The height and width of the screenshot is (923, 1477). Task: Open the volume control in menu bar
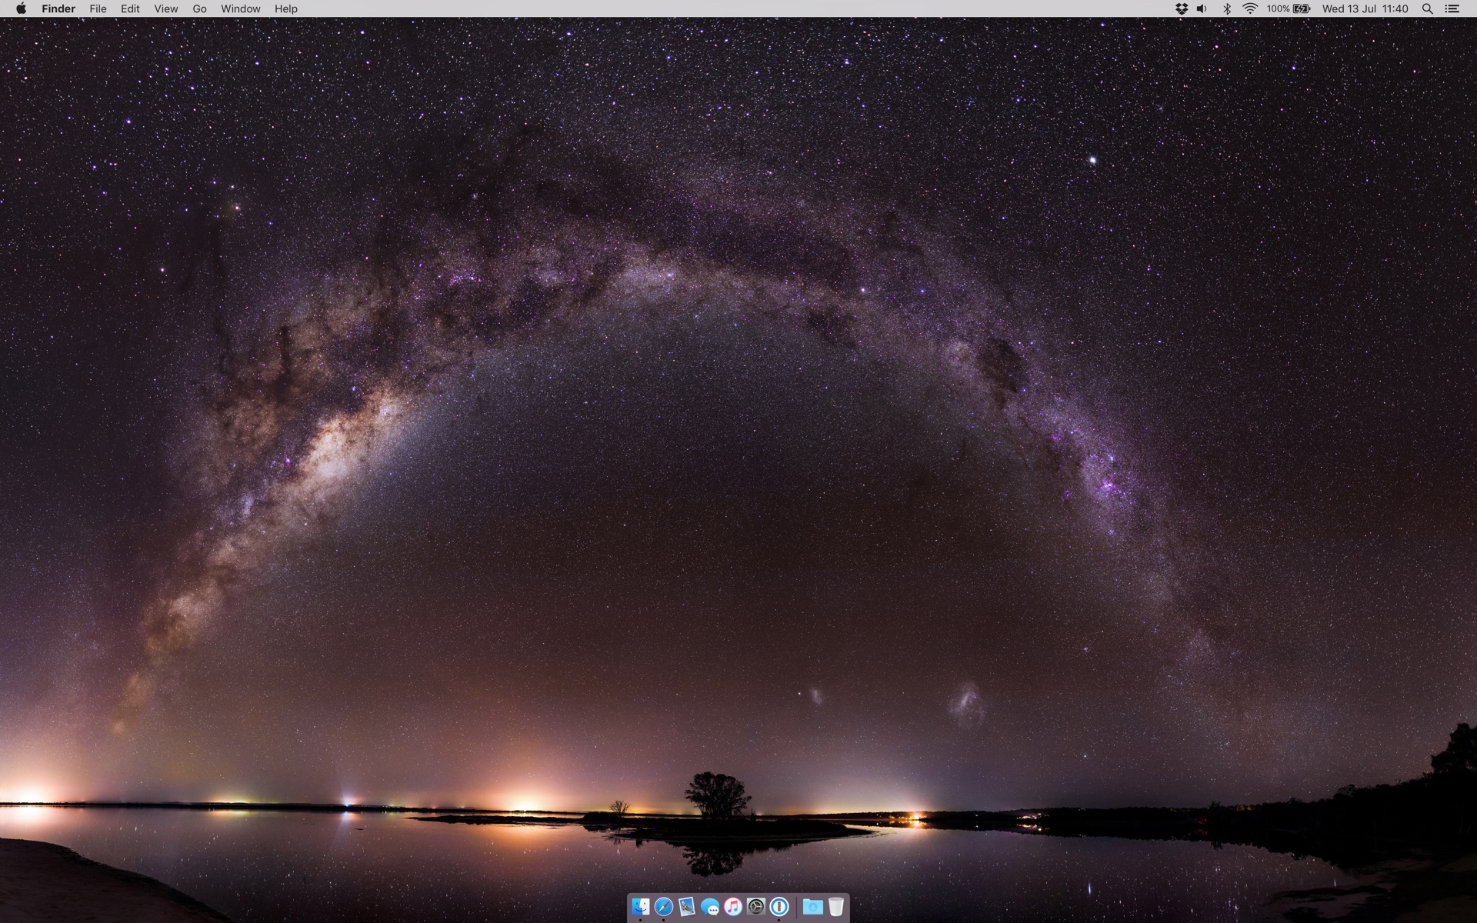coord(1202,8)
